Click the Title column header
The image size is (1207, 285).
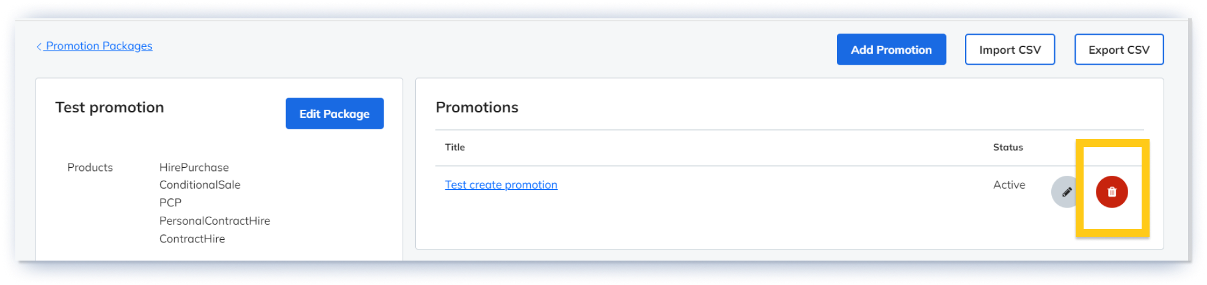[455, 147]
